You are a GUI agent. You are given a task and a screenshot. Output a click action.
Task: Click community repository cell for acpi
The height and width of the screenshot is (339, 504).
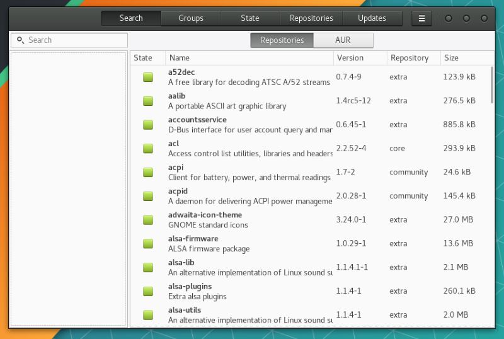coord(408,173)
